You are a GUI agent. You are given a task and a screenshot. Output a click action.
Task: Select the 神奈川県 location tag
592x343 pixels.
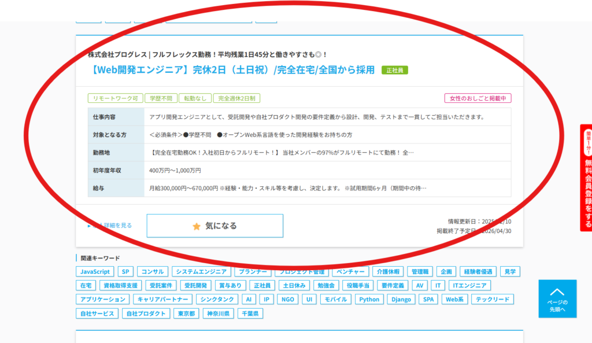click(x=220, y=314)
